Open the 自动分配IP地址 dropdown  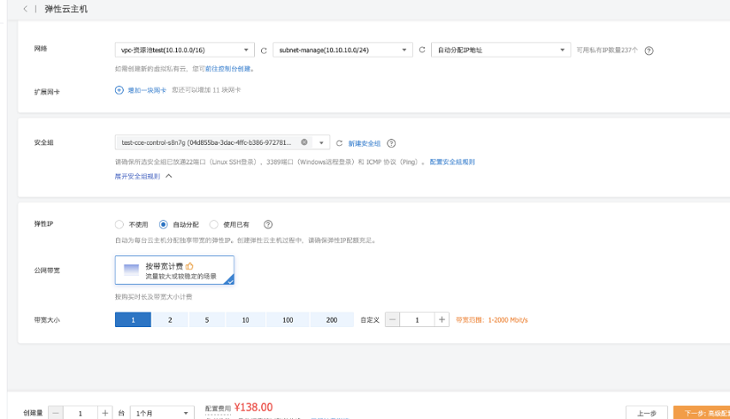click(x=500, y=50)
